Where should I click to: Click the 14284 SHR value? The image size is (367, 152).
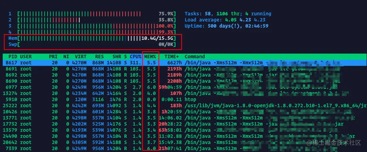[x=114, y=111]
